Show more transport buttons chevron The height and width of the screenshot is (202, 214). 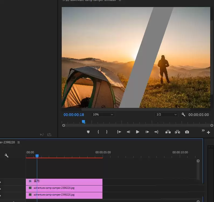pyautogui.click(x=203, y=130)
